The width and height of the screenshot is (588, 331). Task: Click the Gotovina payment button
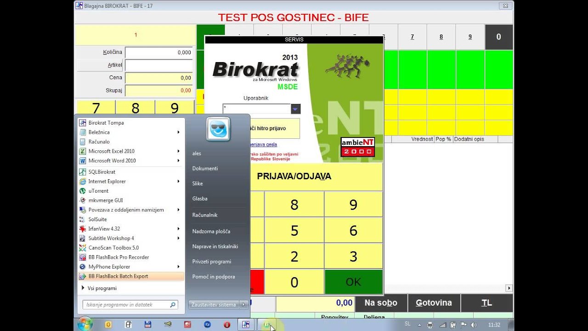pyautogui.click(x=434, y=303)
